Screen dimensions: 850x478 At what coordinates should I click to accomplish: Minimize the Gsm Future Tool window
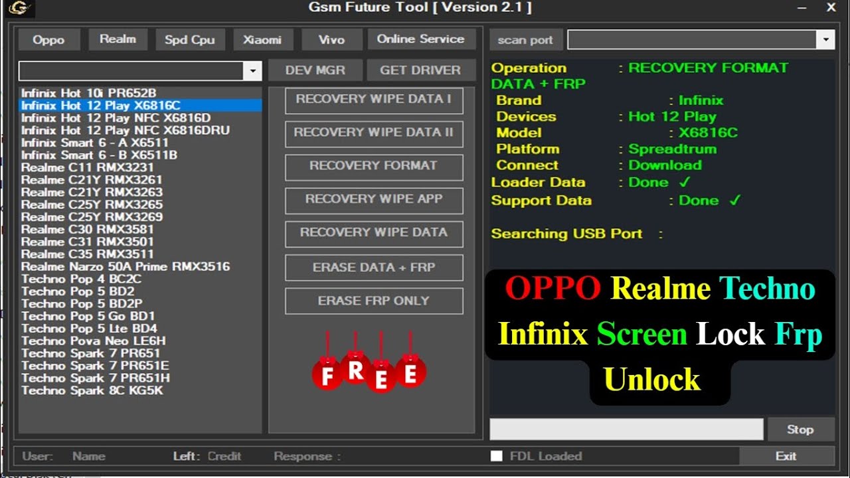click(803, 8)
